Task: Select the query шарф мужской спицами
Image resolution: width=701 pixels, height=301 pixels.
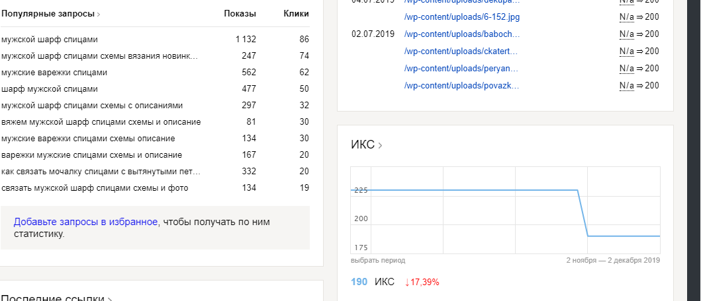Action: click(x=50, y=89)
